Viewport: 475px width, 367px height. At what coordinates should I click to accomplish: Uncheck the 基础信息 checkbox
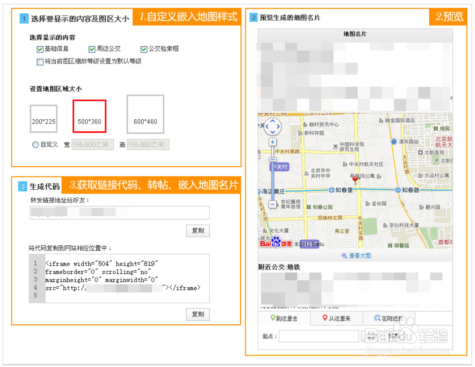coord(40,49)
